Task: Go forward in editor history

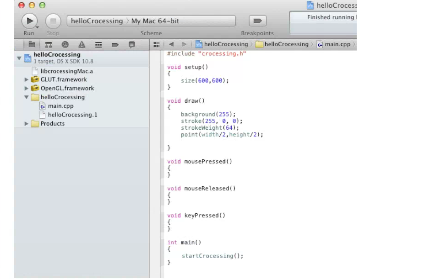Action: pos(184,44)
